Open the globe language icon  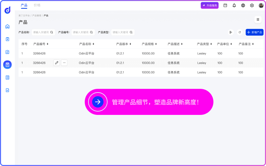pyautogui.click(x=243, y=5)
